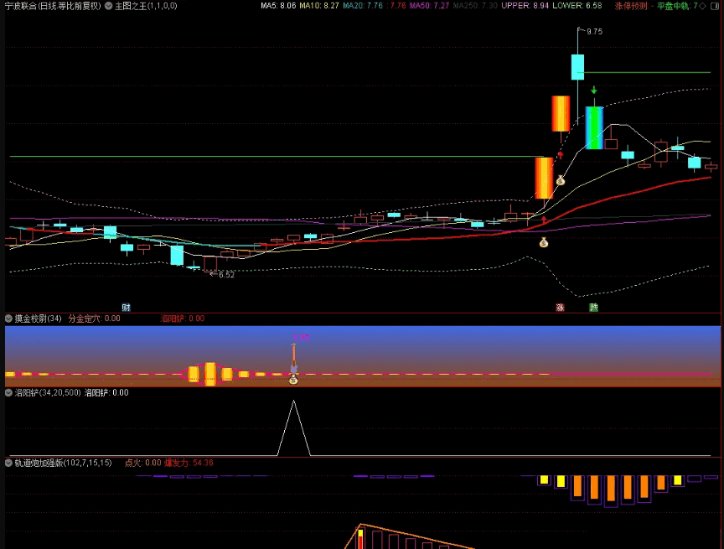The width and height of the screenshot is (724, 549).
Task: Open the 轨道炮加强版 indicator dropdown
Action: 8,463
